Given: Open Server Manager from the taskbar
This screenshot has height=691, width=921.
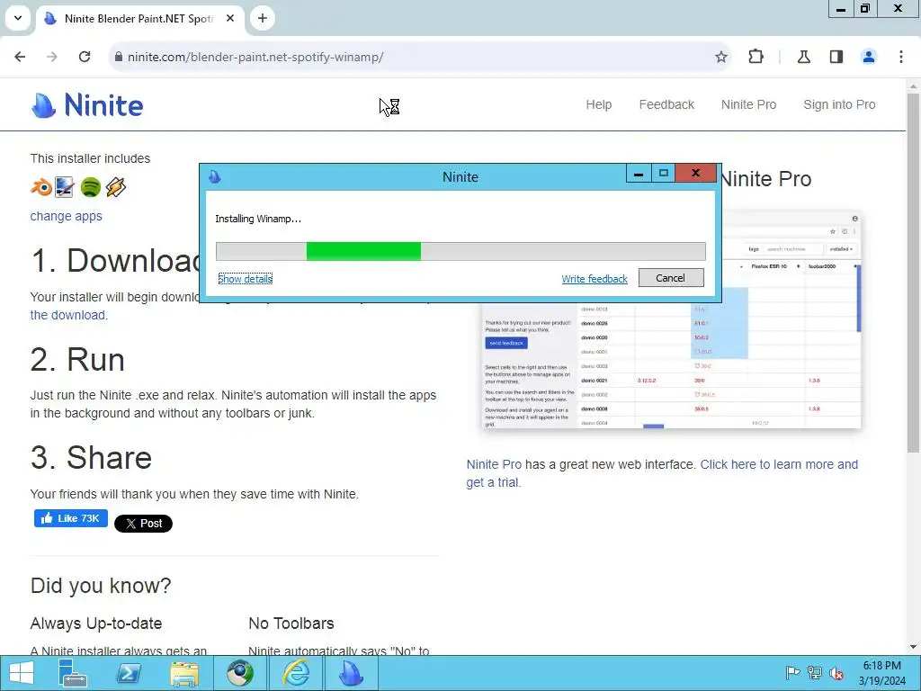Looking at the screenshot, I should pos(74,673).
